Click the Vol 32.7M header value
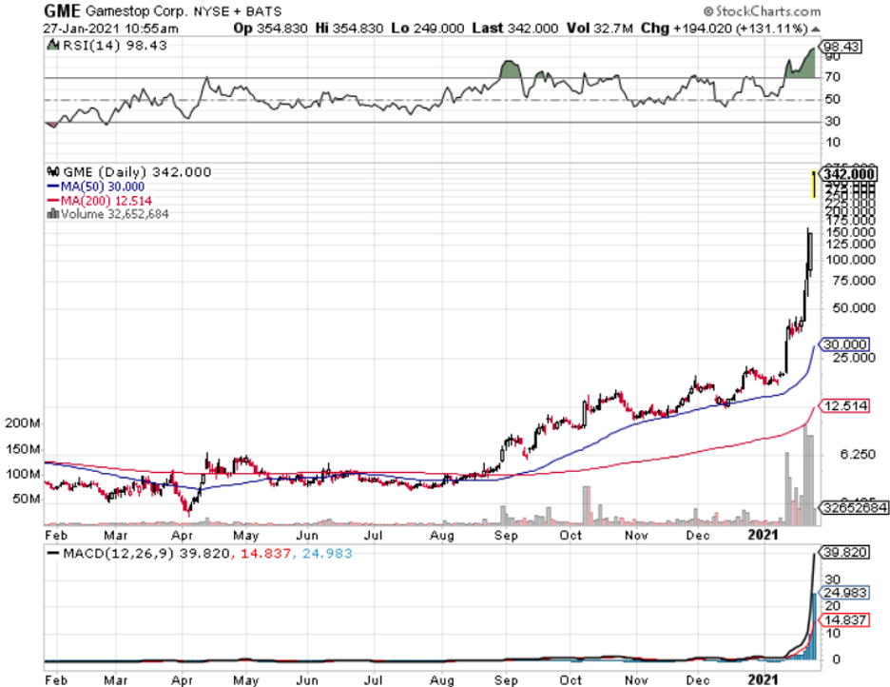 click(599, 29)
